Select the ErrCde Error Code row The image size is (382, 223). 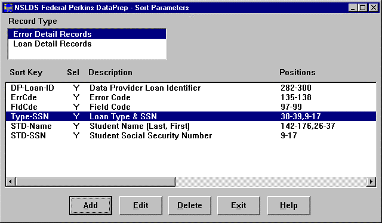pyautogui.click(x=191, y=97)
